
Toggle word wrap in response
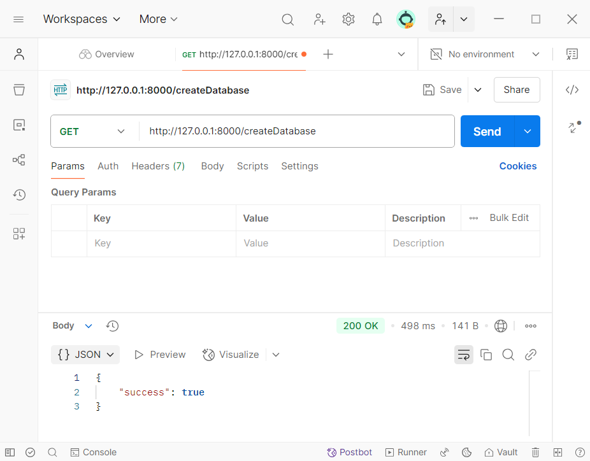click(464, 355)
